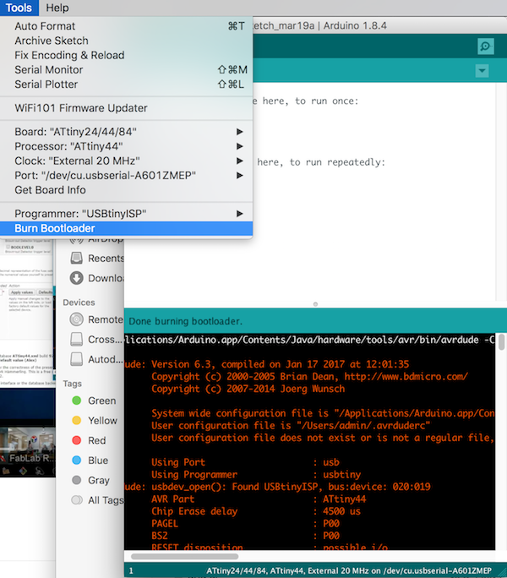Choose the Blue tag in Finder
The width and height of the screenshot is (507, 578).
(90, 461)
